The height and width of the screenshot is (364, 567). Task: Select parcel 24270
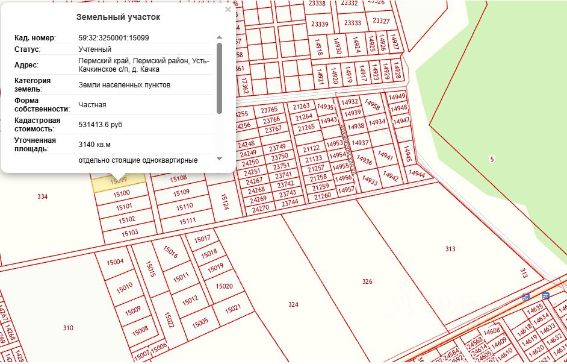click(x=260, y=209)
